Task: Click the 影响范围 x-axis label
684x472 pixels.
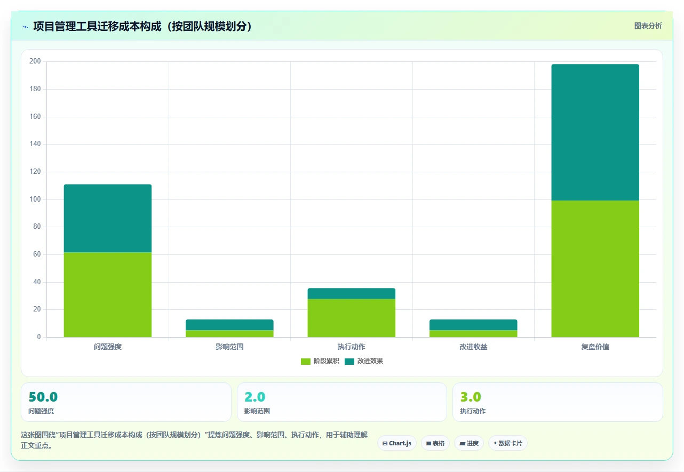Action: point(229,347)
